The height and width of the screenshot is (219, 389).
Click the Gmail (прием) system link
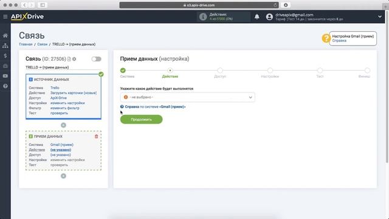[62, 145]
